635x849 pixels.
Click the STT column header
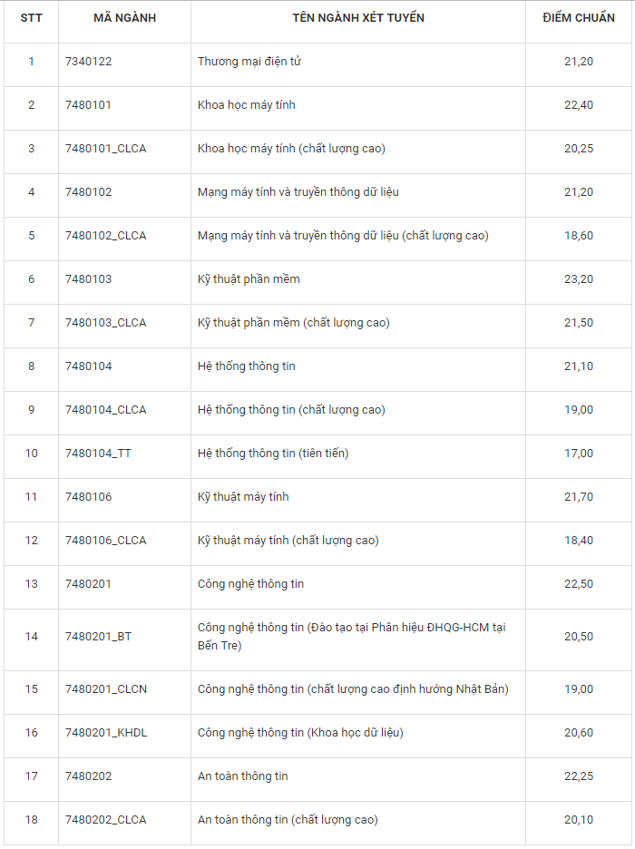(31, 18)
